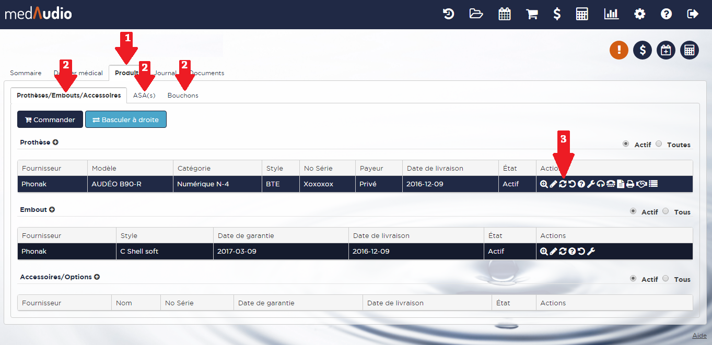Open the bar chart reports icon
712x345 pixels.
pos(611,14)
